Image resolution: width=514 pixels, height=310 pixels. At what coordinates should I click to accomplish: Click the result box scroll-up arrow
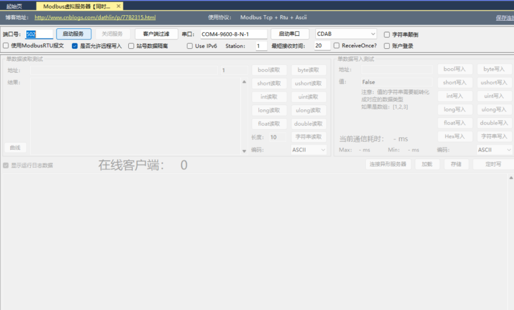(244, 82)
